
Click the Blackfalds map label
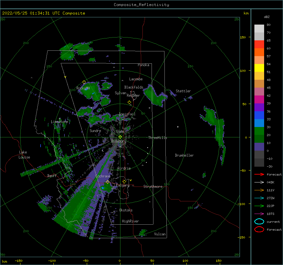coord(134,87)
